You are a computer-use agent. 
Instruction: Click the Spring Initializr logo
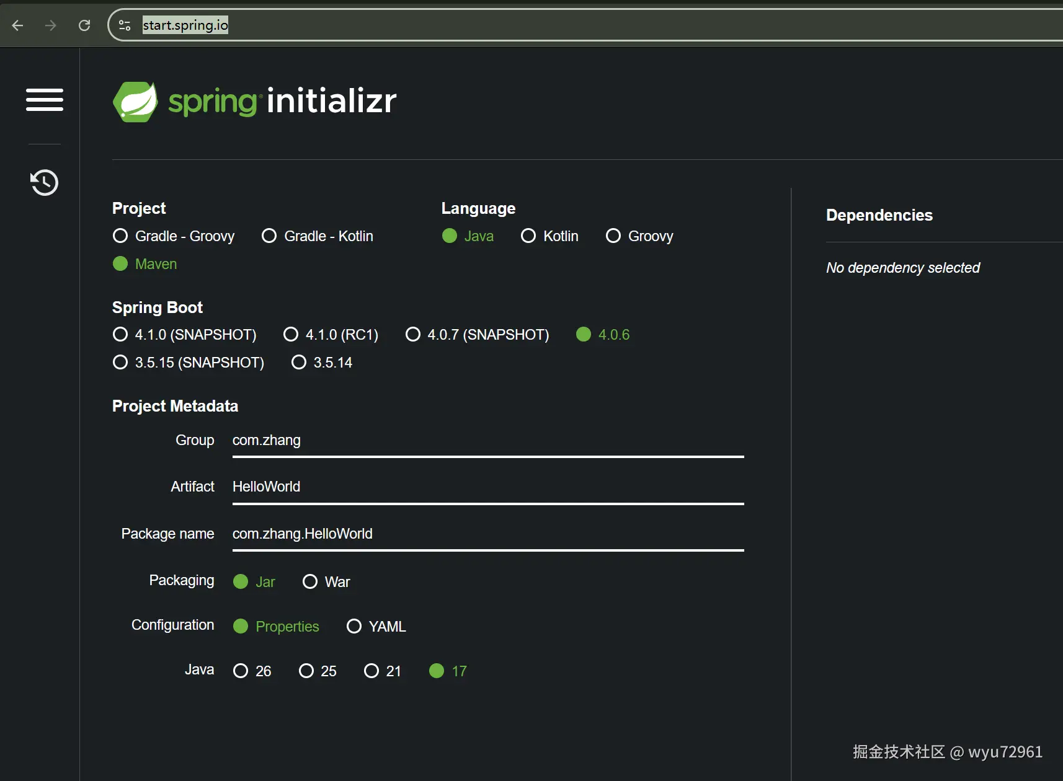(254, 101)
